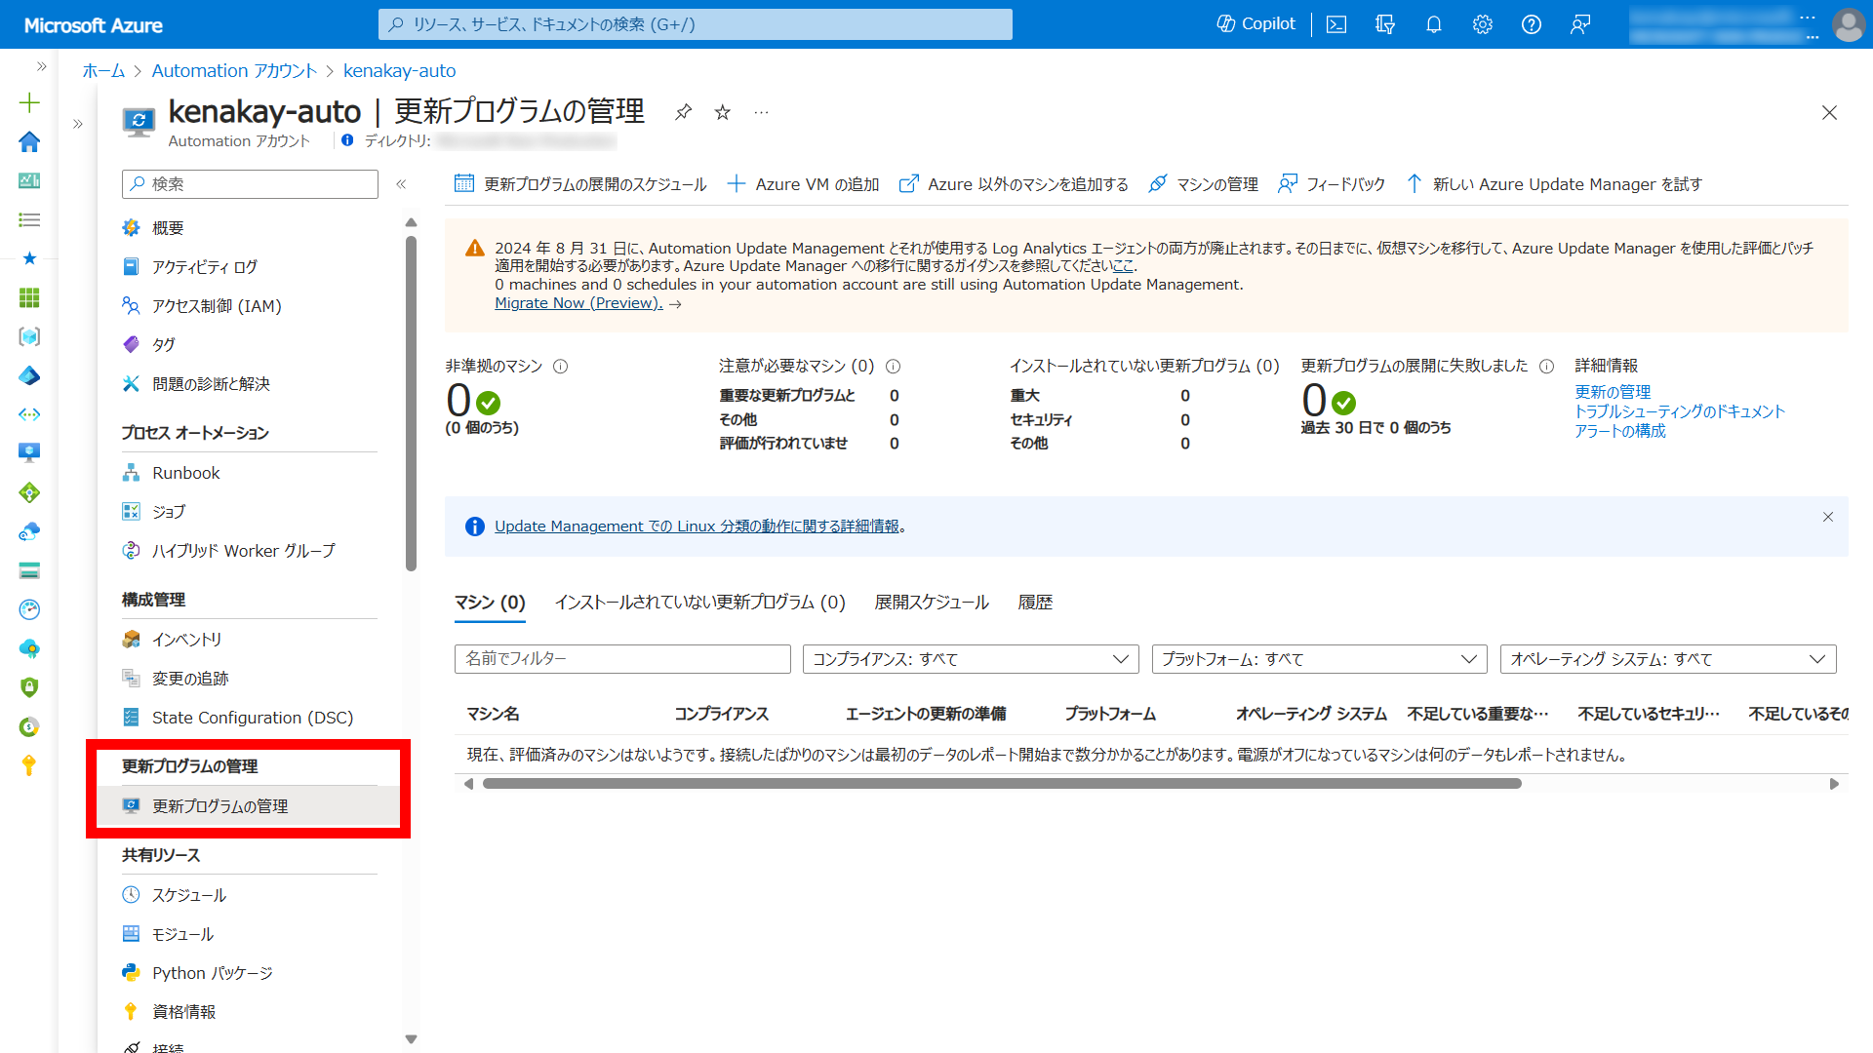Click 新しい Azure Update Manager を試す
Screen dimensions: 1873x1053
(1554, 184)
